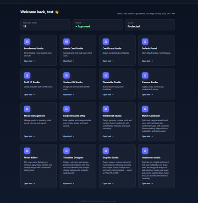Click the Default Portal icon
Image resolution: width=198 pixels, height=203 pixels.
[145, 42]
